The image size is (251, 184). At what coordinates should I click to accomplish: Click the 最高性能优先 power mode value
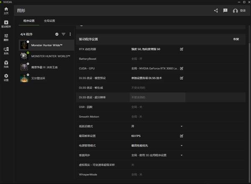pos(139,146)
